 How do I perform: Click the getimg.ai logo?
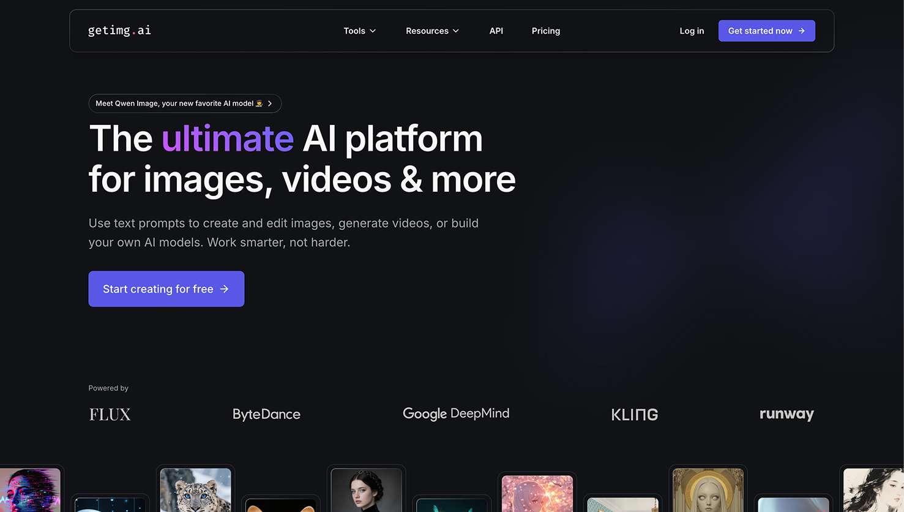(x=119, y=31)
